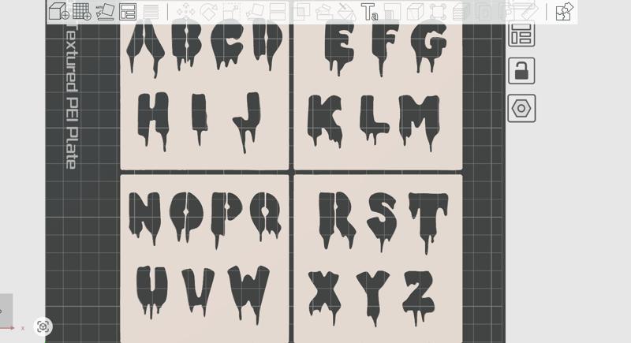Select the Cut tool

tap(278, 11)
